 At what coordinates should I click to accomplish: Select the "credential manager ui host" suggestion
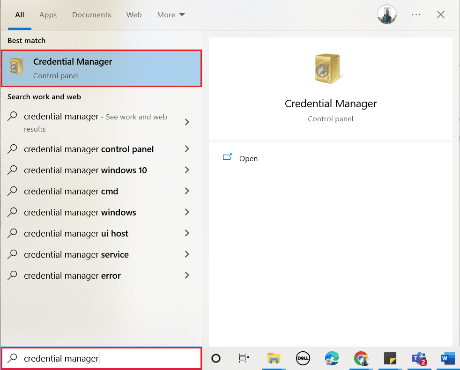click(x=76, y=233)
